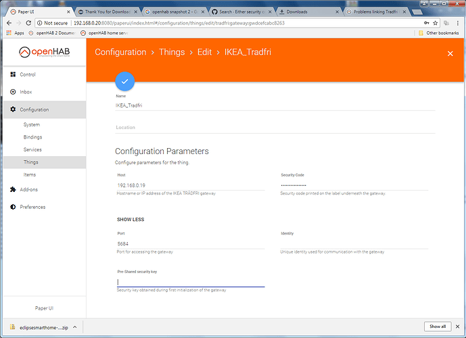Click the Inbox icon in sidebar

(13, 92)
